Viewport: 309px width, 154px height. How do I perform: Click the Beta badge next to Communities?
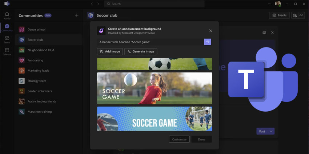(48, 15)
